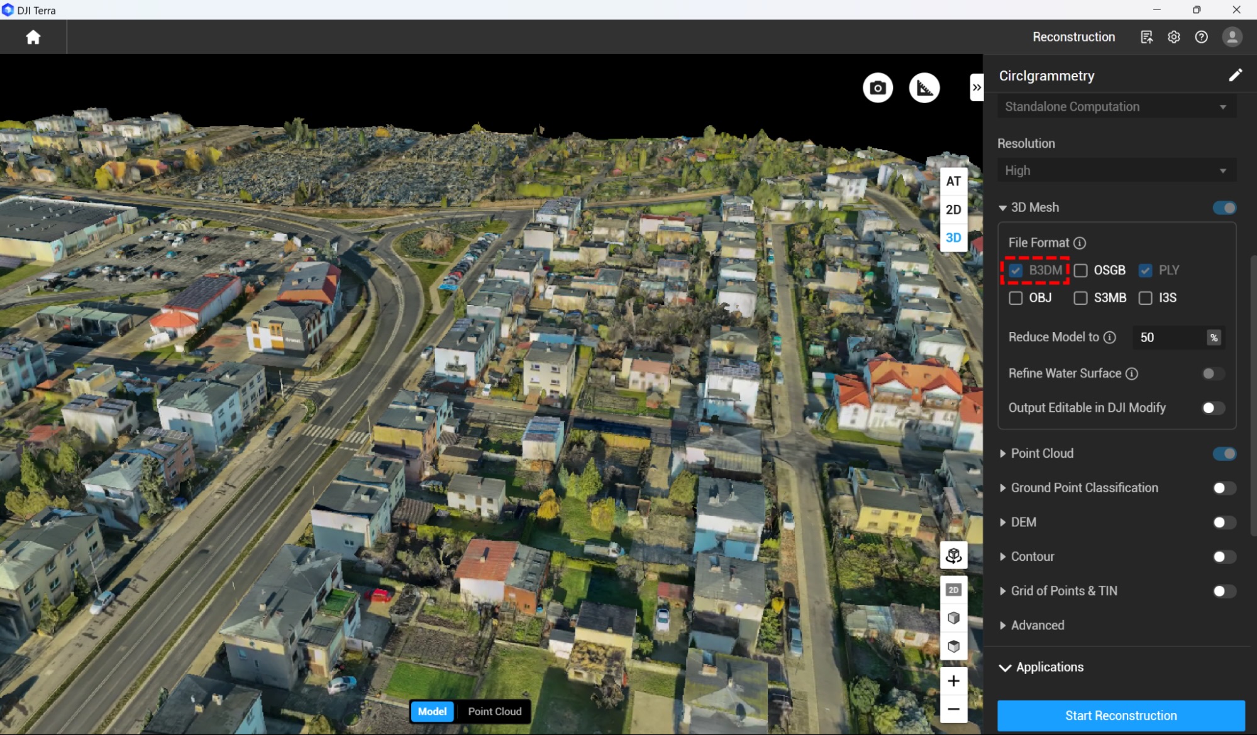Expand Grid of Points & TIN section
This screenshot has width=1257, height=735.
[x=1002, y=592]
